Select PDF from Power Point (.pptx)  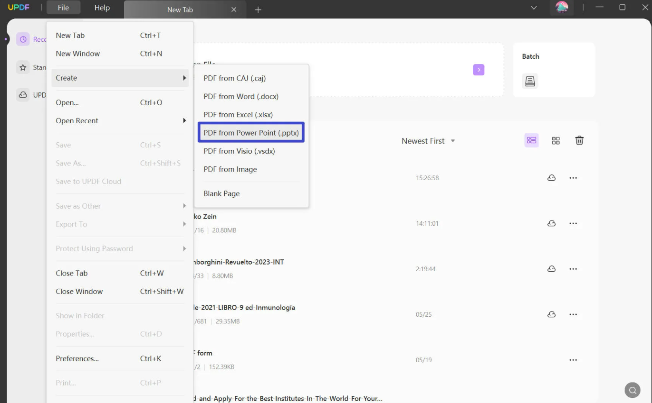(x=251, y=133)
